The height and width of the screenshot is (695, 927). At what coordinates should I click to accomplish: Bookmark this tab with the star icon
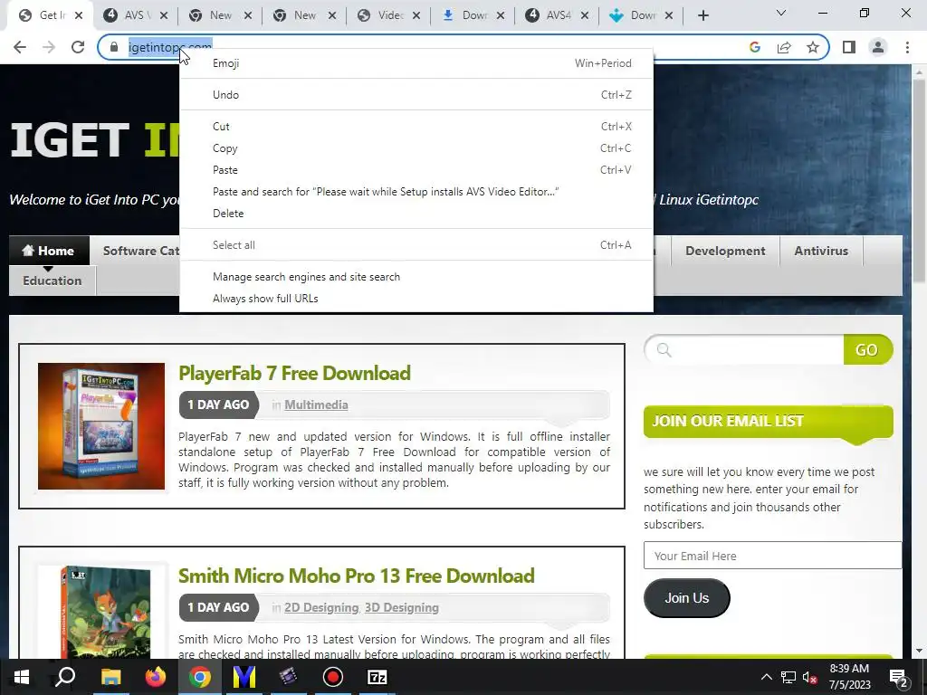(813, 47)
